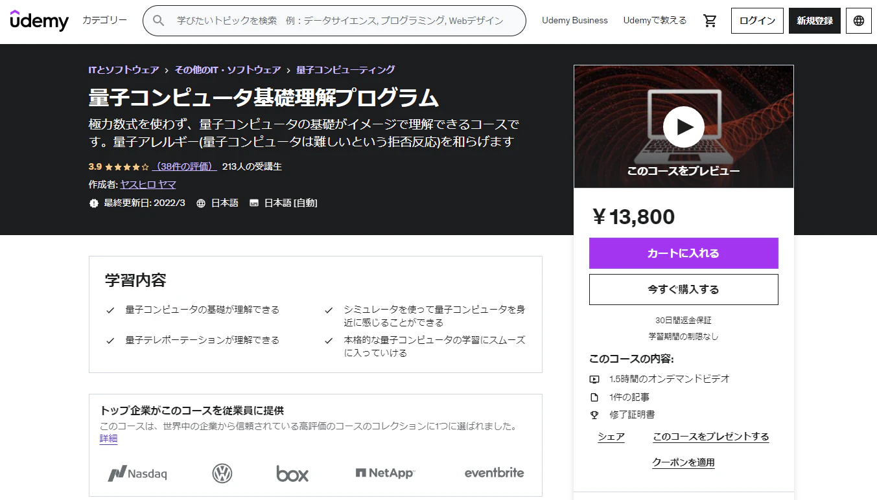Click the 新規登録 button

point(815,21)
